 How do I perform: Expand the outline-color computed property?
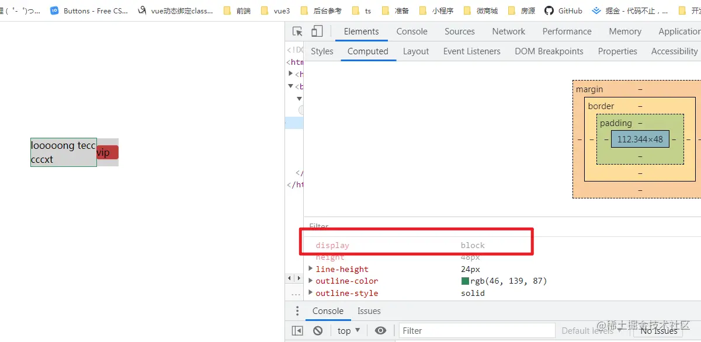[311, 281]
